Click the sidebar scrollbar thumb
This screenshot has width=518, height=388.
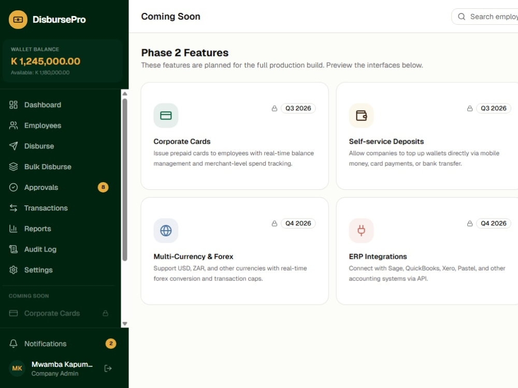tap(125, 180)
